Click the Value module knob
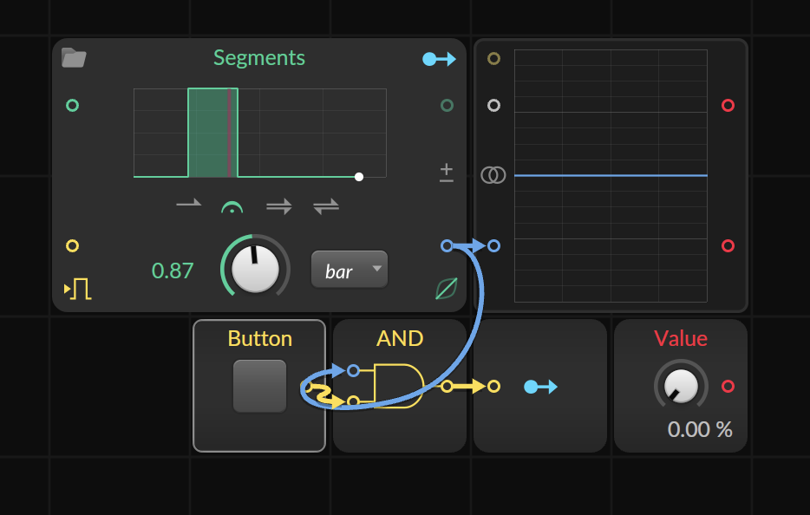Viewport: 810px width, 515px height. pos(681,386)
